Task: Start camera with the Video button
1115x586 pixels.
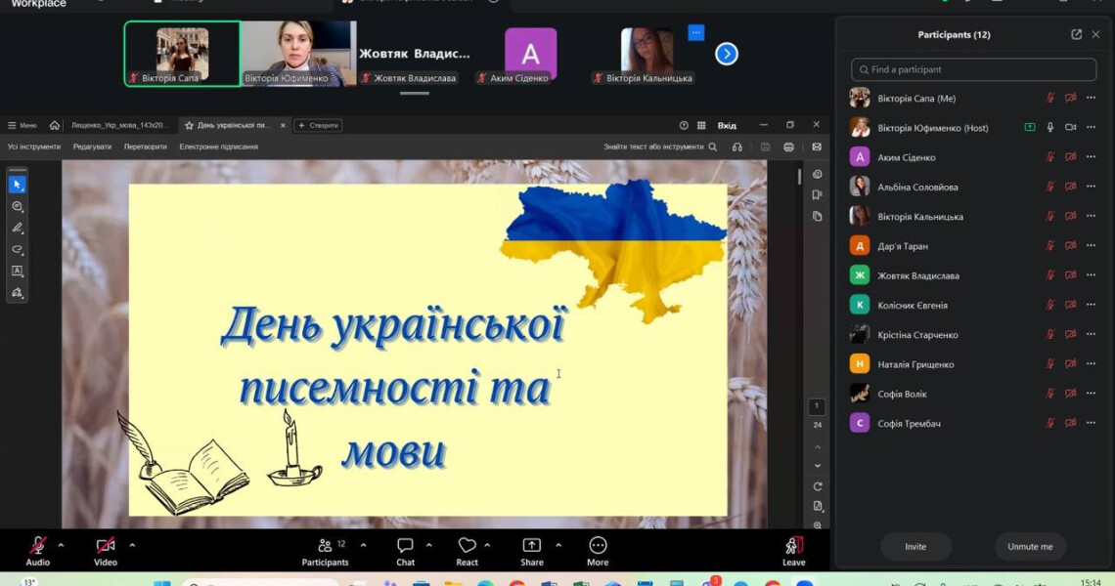Action: (106, 551)
